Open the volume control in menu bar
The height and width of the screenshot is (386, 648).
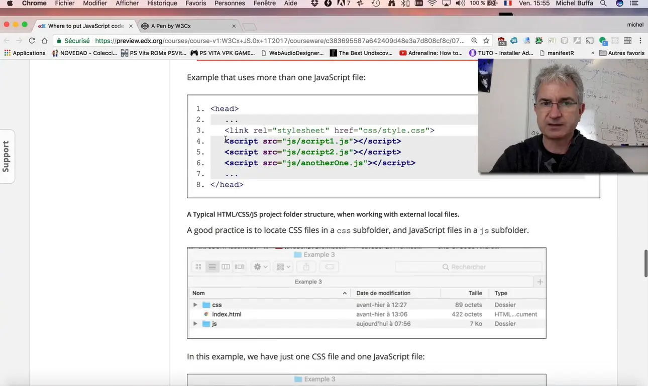click(x=460, y=4)
